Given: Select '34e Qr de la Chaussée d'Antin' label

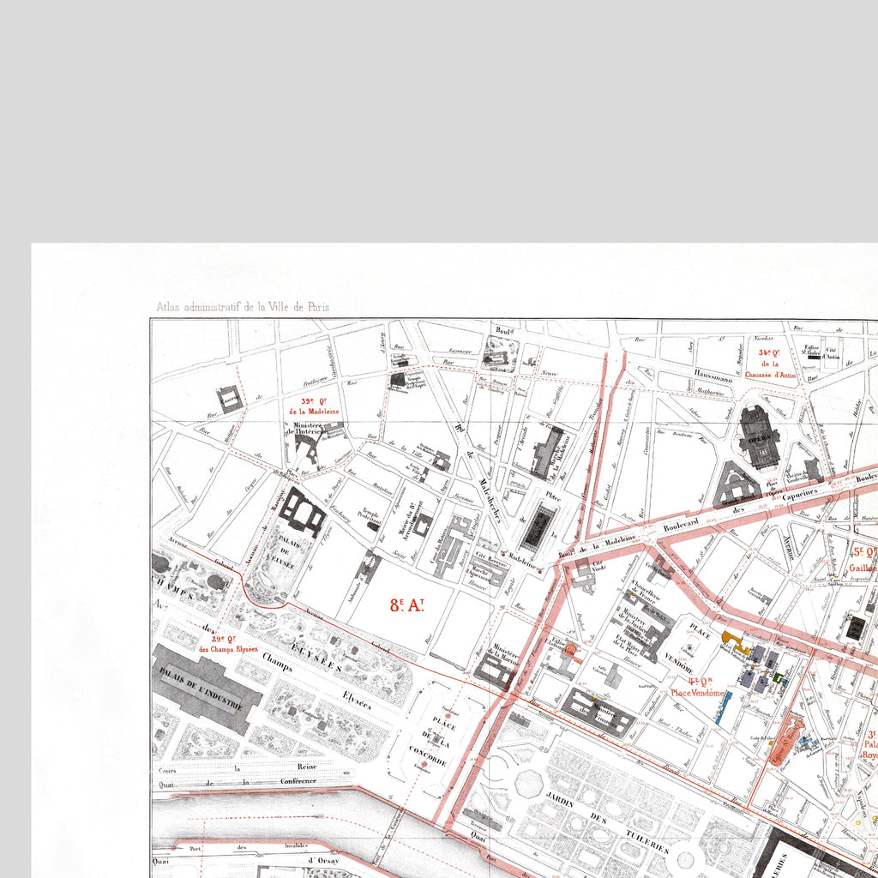Looking at the screenshot, I should (x=771, y=364).
